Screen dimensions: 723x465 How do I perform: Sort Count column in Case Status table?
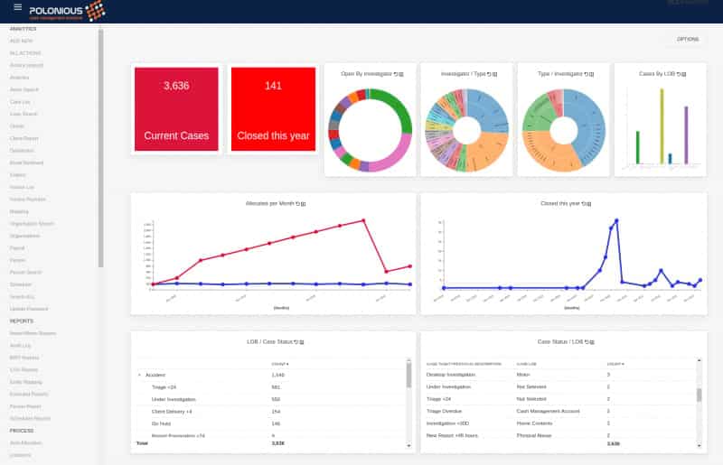click(x=615, y=363)
